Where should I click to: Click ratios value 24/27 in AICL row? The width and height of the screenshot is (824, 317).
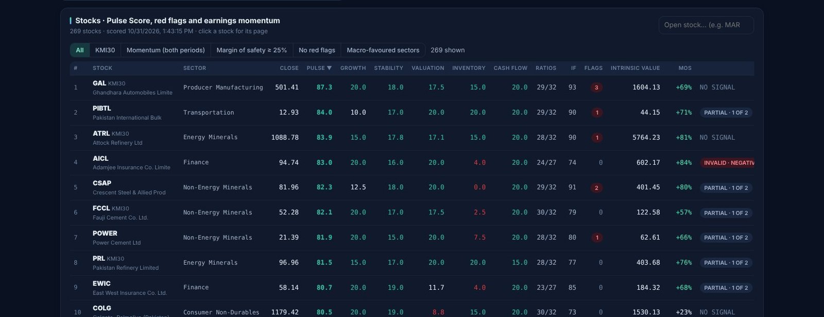coord(546,163)
